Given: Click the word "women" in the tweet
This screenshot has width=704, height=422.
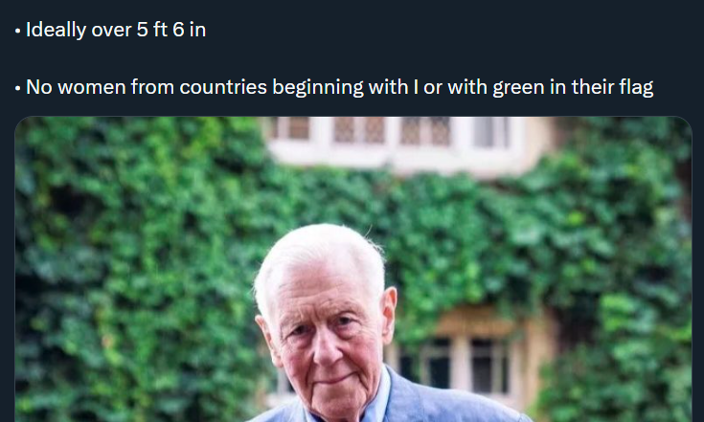Looking at the screenshot, I should point(92,87).
